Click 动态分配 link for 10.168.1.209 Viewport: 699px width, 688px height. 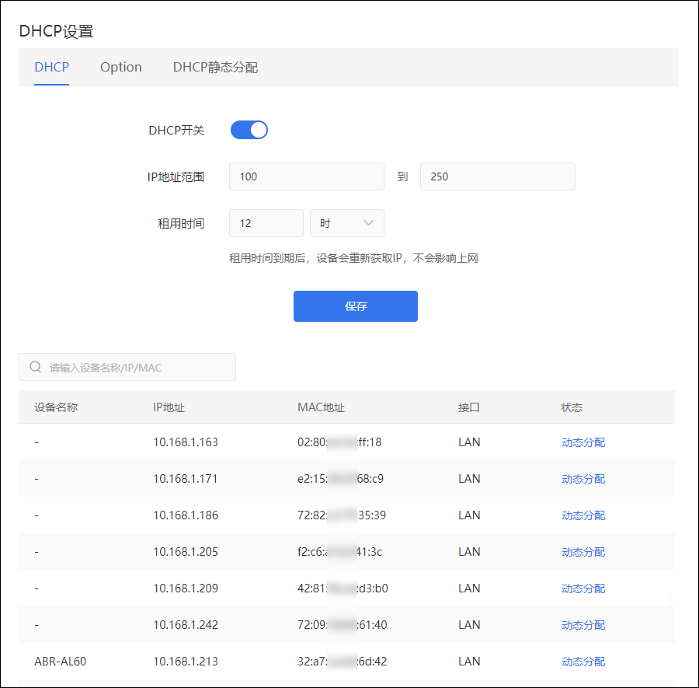coord(582,588)
